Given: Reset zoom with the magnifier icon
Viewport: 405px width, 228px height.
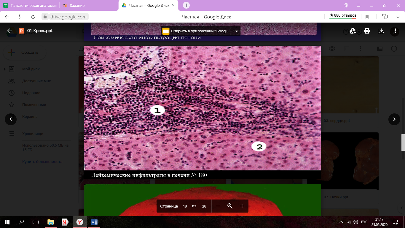Looking at the screenshot, I should tap(230, 206).
